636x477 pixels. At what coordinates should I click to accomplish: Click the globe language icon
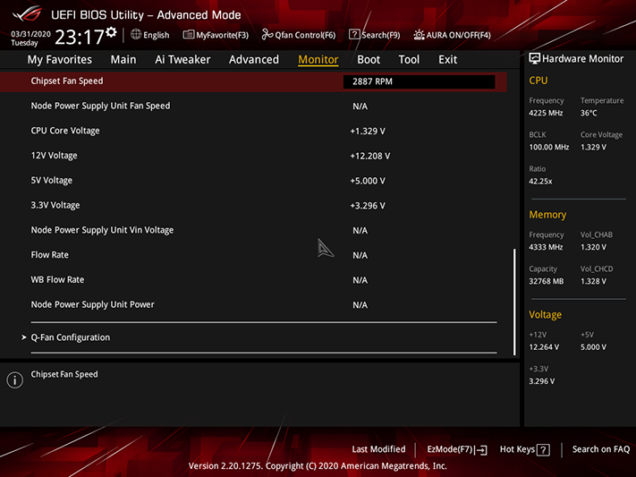tap(136, 35)
